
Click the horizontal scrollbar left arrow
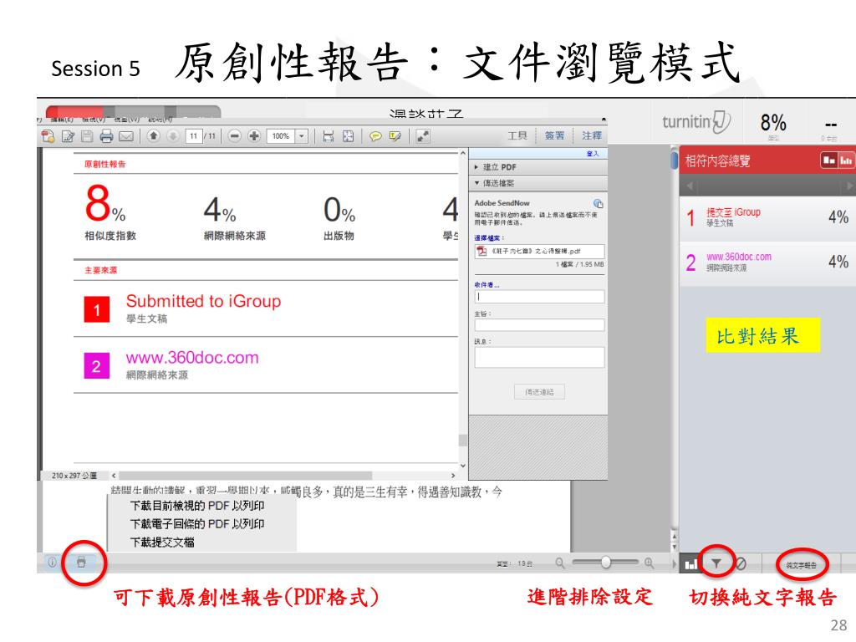point(114,476)
